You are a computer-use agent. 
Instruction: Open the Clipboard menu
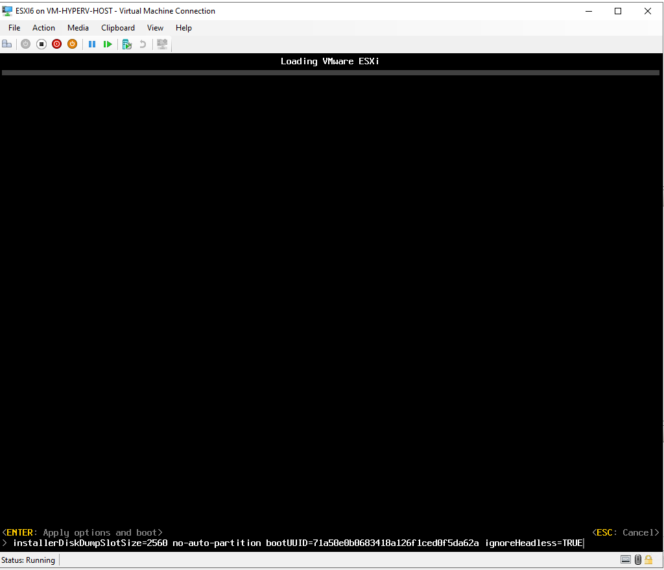[x=118, y=28]
